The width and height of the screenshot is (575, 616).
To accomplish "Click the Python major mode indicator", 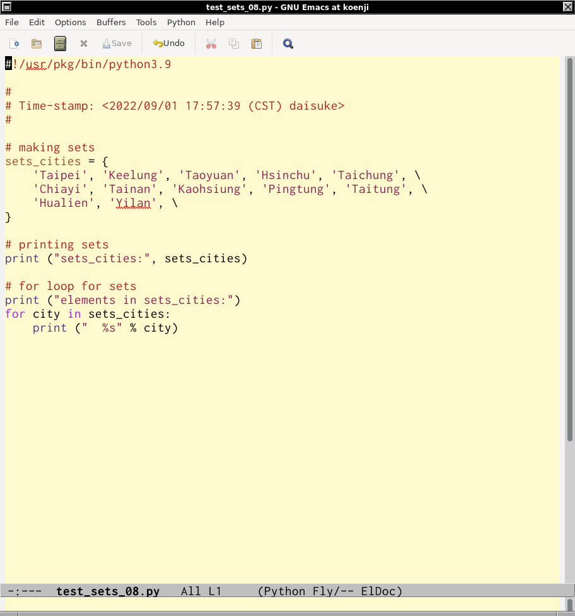I will 286,591.
